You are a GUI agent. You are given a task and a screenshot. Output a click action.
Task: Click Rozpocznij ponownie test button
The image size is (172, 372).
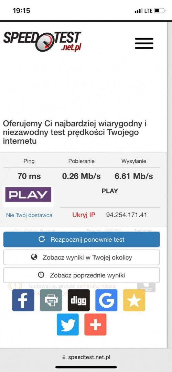point(82,239)
